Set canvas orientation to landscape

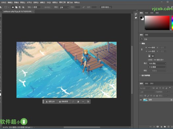click(x=153, y=56)
